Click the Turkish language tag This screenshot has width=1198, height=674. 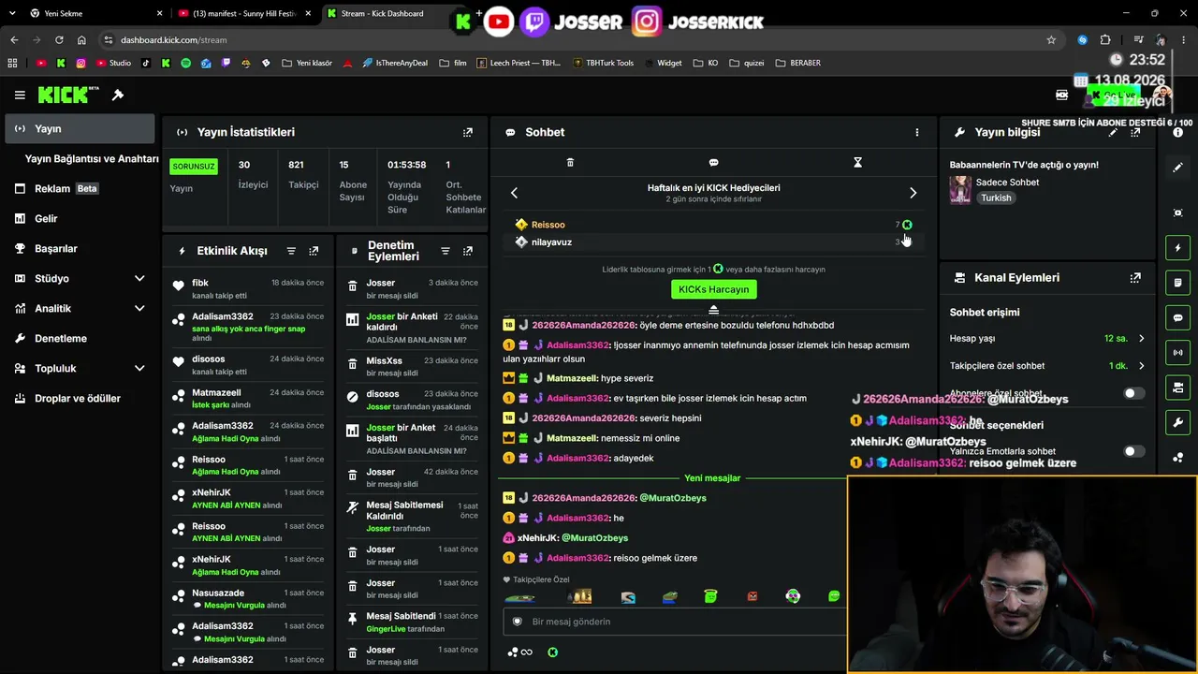(x=996, y=198)
